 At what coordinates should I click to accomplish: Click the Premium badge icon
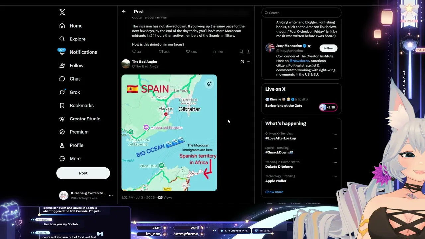tap(62, 132)
